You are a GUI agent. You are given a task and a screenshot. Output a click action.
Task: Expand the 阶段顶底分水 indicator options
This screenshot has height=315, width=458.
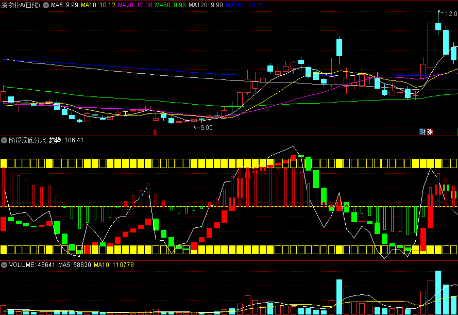[x=4, y=140]
